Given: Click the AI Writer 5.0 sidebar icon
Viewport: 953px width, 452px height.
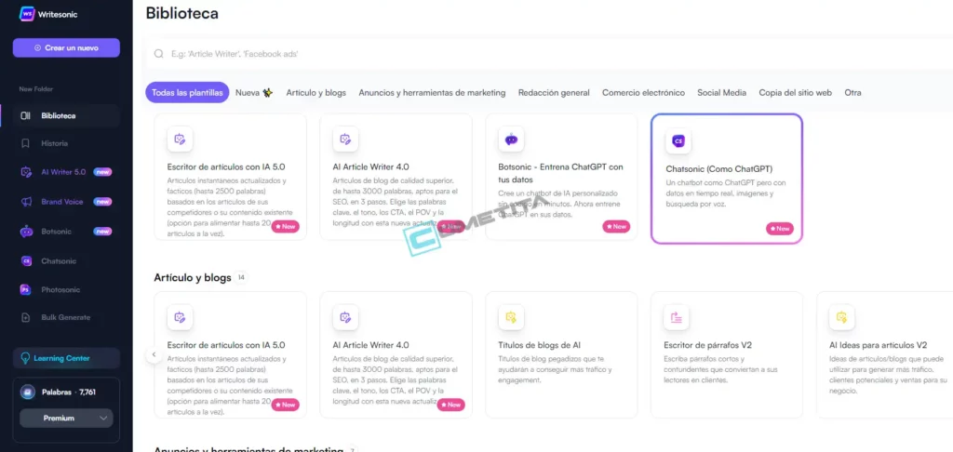Looking at the screenshot, I should [x=25, y=172].
